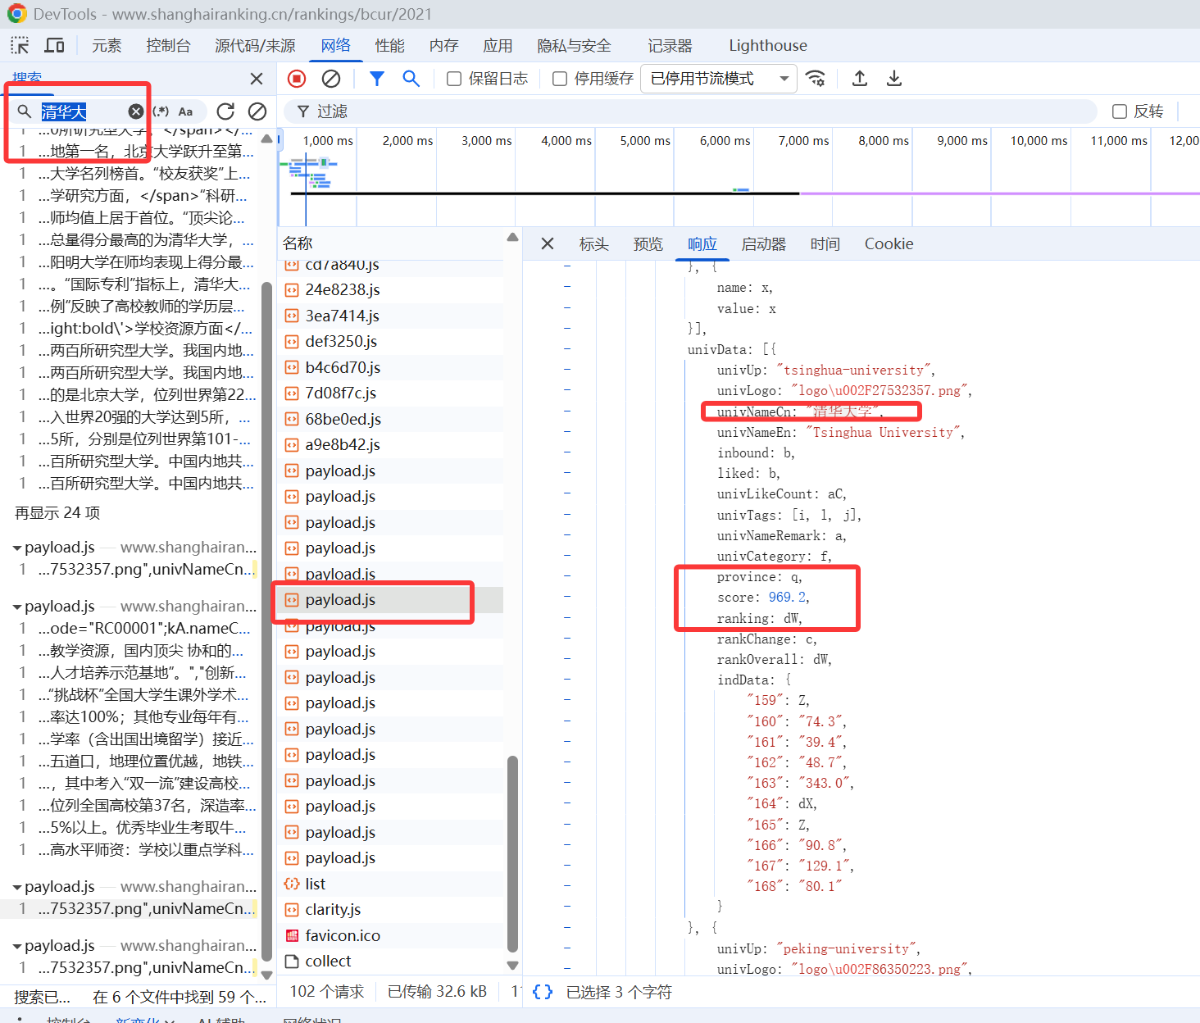Enable regular expression search option
The image size is (1200, 1023).
[x=161, y=111]
